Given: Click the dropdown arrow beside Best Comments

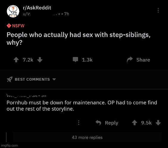Looking at the screenshot, I should click(54, 79).
